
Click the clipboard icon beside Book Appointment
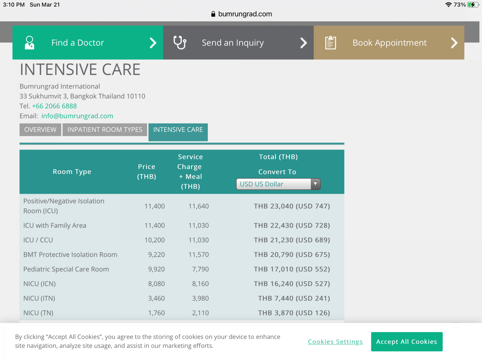coord(330,43)
